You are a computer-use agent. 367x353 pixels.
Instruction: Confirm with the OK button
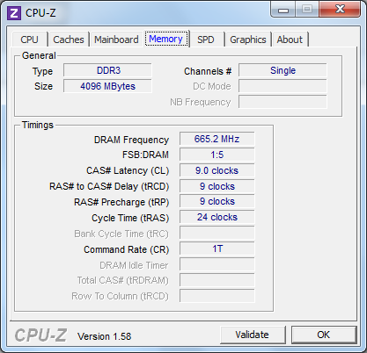[324, 335]
